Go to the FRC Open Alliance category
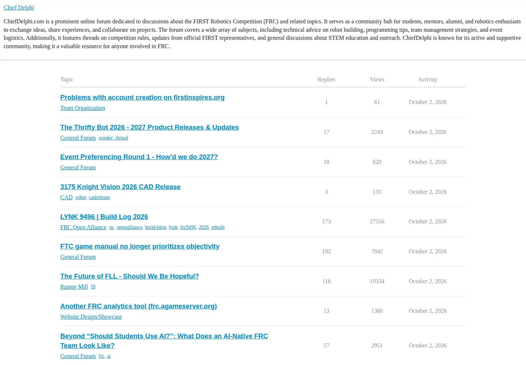The height and width of the screenshot is (365, 526). (x=83, y=227)
